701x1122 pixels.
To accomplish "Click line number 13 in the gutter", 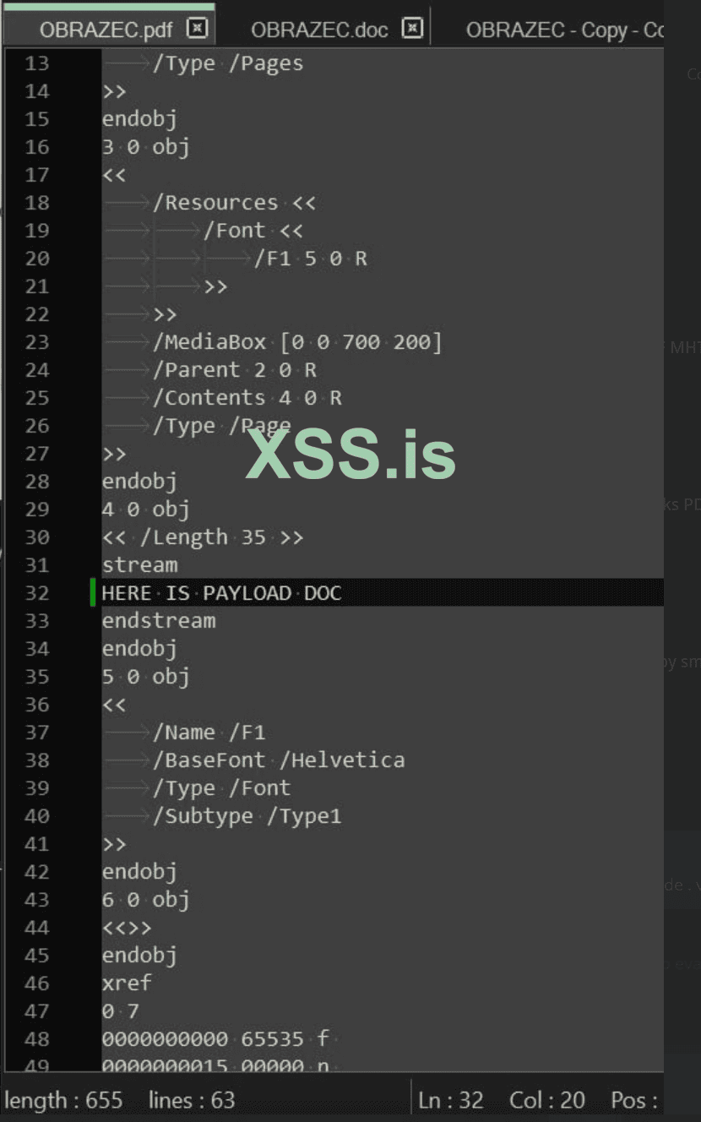I will (37, 63).
